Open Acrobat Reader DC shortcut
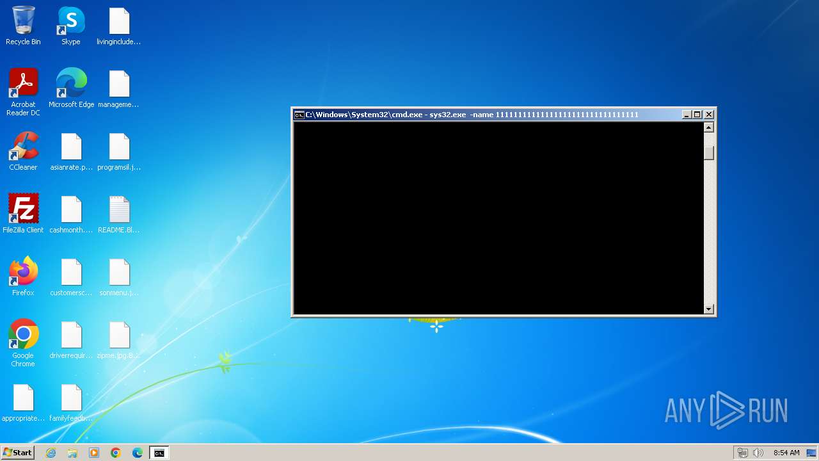This screenshot has width=819, height=461. click(23, 92)
